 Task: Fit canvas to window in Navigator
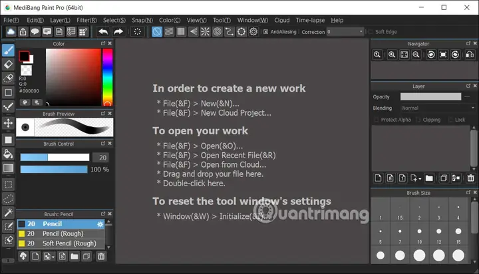[404, 55]
